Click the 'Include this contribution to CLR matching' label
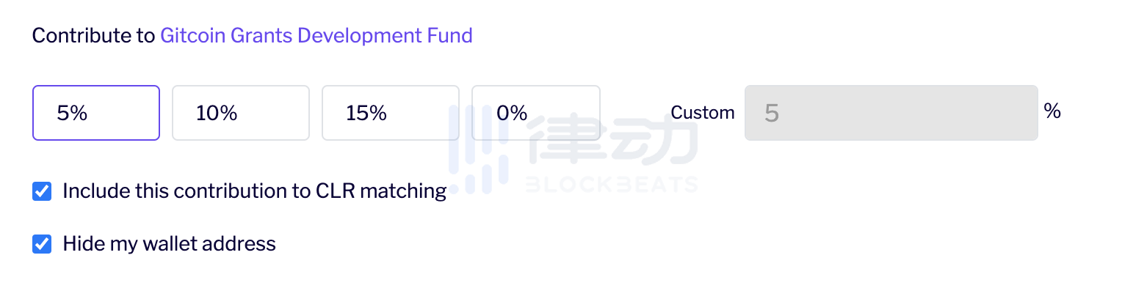 pos(255,191)
